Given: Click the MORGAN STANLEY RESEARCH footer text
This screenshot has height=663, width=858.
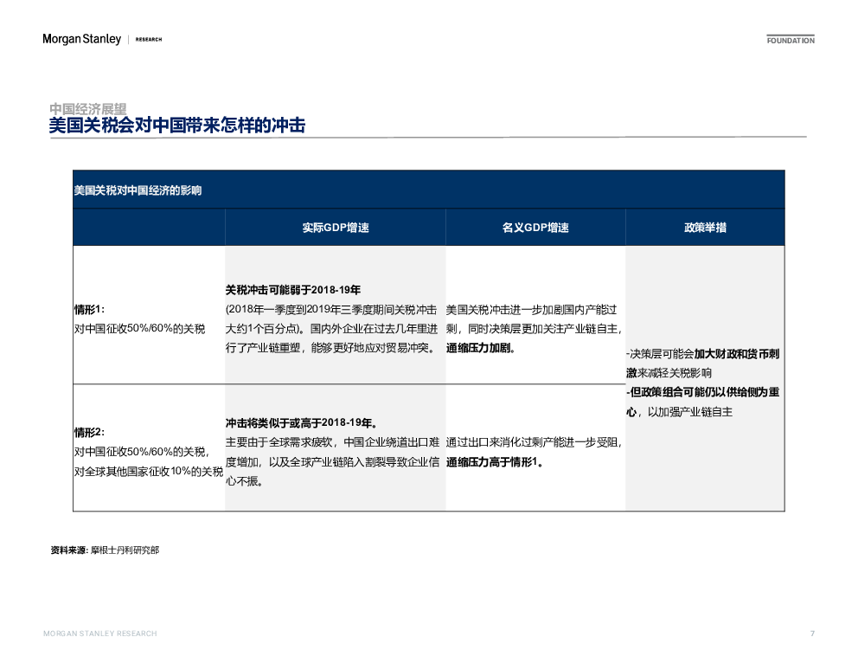Looking at the screenshot, I should pyautogui.click(x=100, y=634).
